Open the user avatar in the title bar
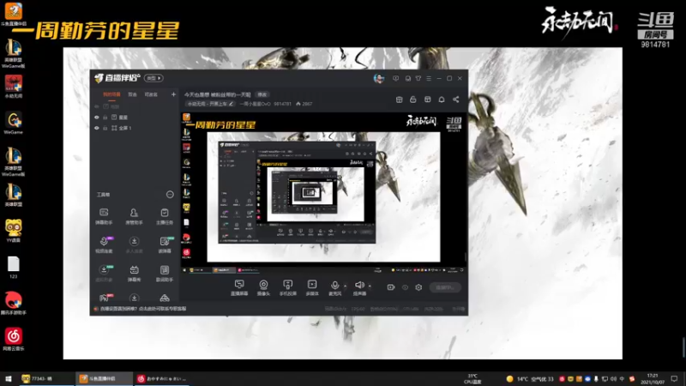686x386 pixels. tap(379, 78)
